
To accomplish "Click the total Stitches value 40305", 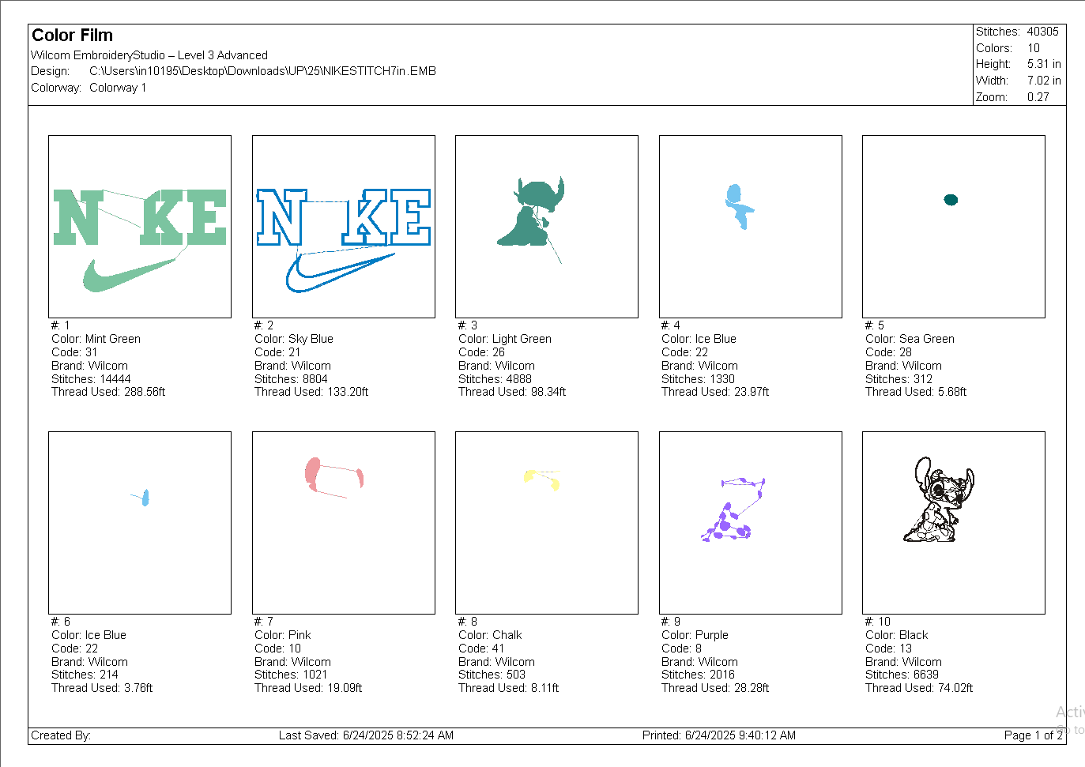I will point(1042,32).
